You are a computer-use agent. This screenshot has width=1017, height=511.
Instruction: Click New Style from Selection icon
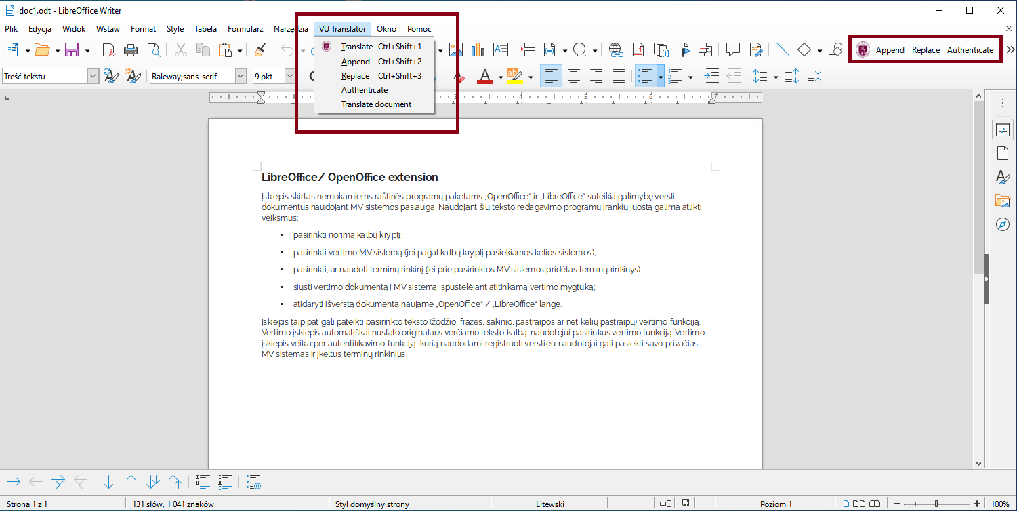tap(133, 76)
